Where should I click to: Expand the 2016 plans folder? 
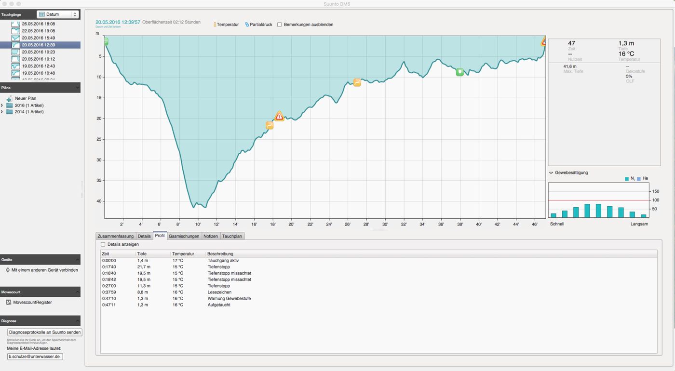[2, 105]
